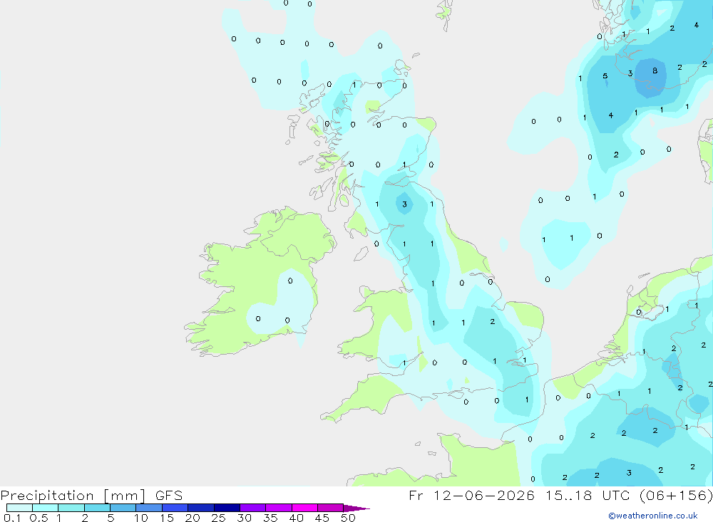Click the '50' legend scale label
Image resolution: width=713 pixels, height=522 pixels.
click(x=348, y=518)
